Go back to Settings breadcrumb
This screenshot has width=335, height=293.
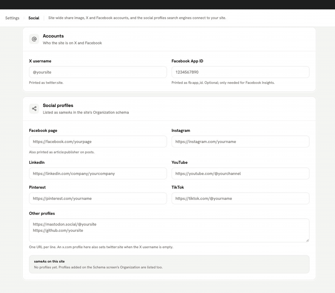click(12, 18)
